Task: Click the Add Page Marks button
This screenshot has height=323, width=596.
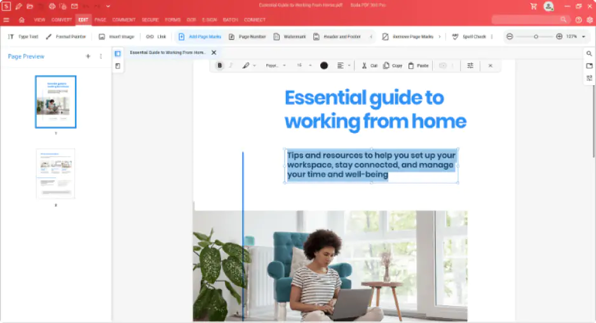Action: 200,37
